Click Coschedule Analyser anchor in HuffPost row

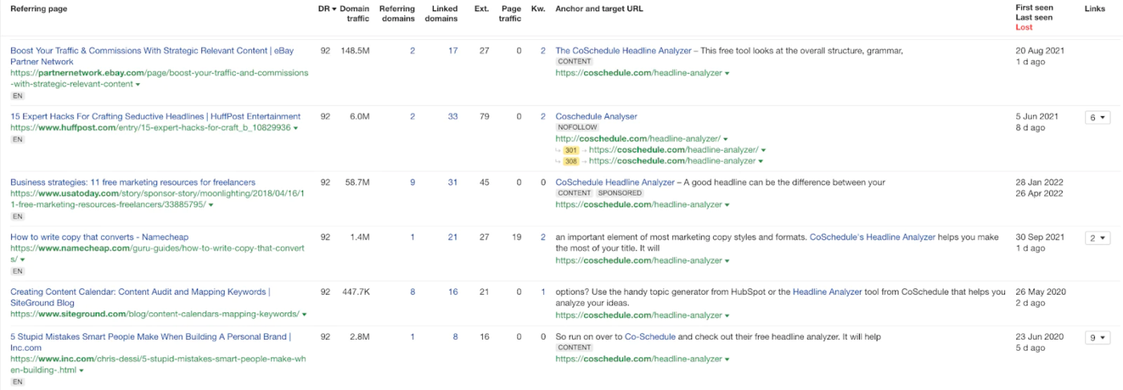point(596,116)
